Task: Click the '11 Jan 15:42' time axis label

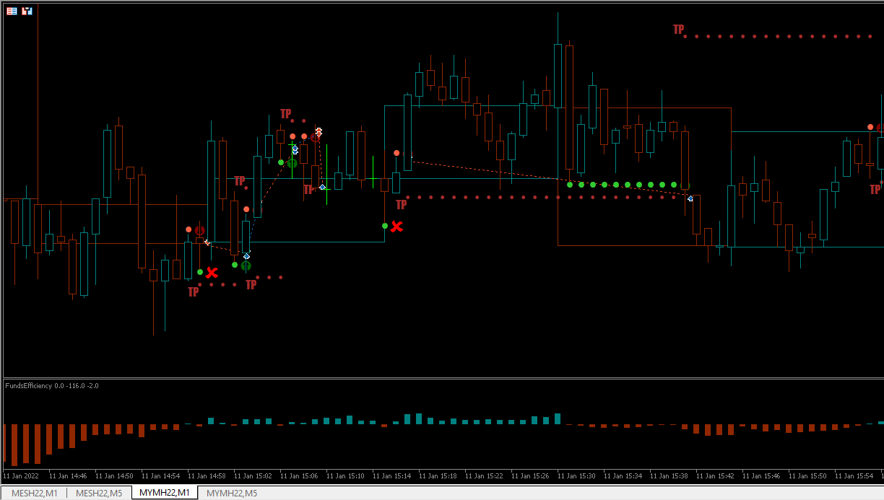Action: (x=715, y=476)
